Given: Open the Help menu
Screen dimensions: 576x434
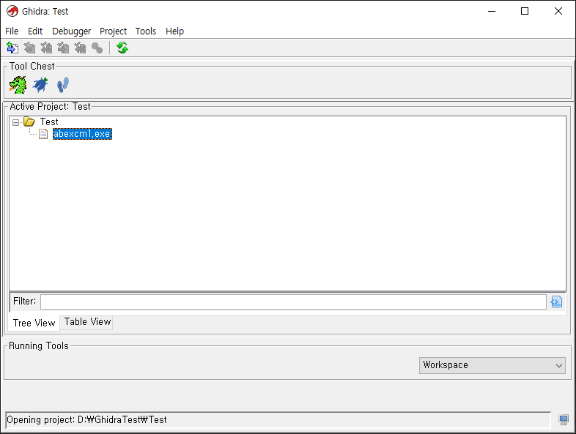Looking at the screenshot, I should [174, 31].
